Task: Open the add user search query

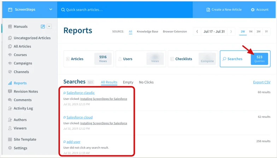Action: point(73,142)
